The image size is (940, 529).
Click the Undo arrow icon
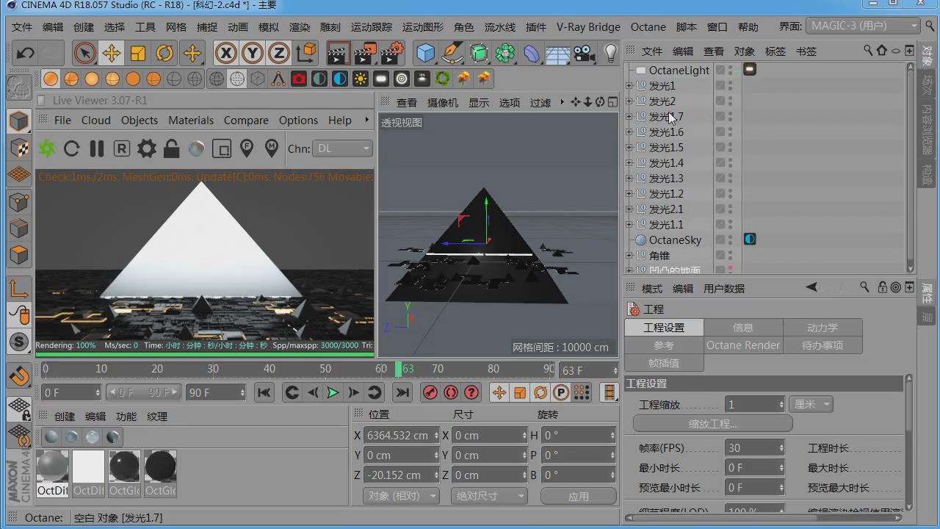coord(26,53)
